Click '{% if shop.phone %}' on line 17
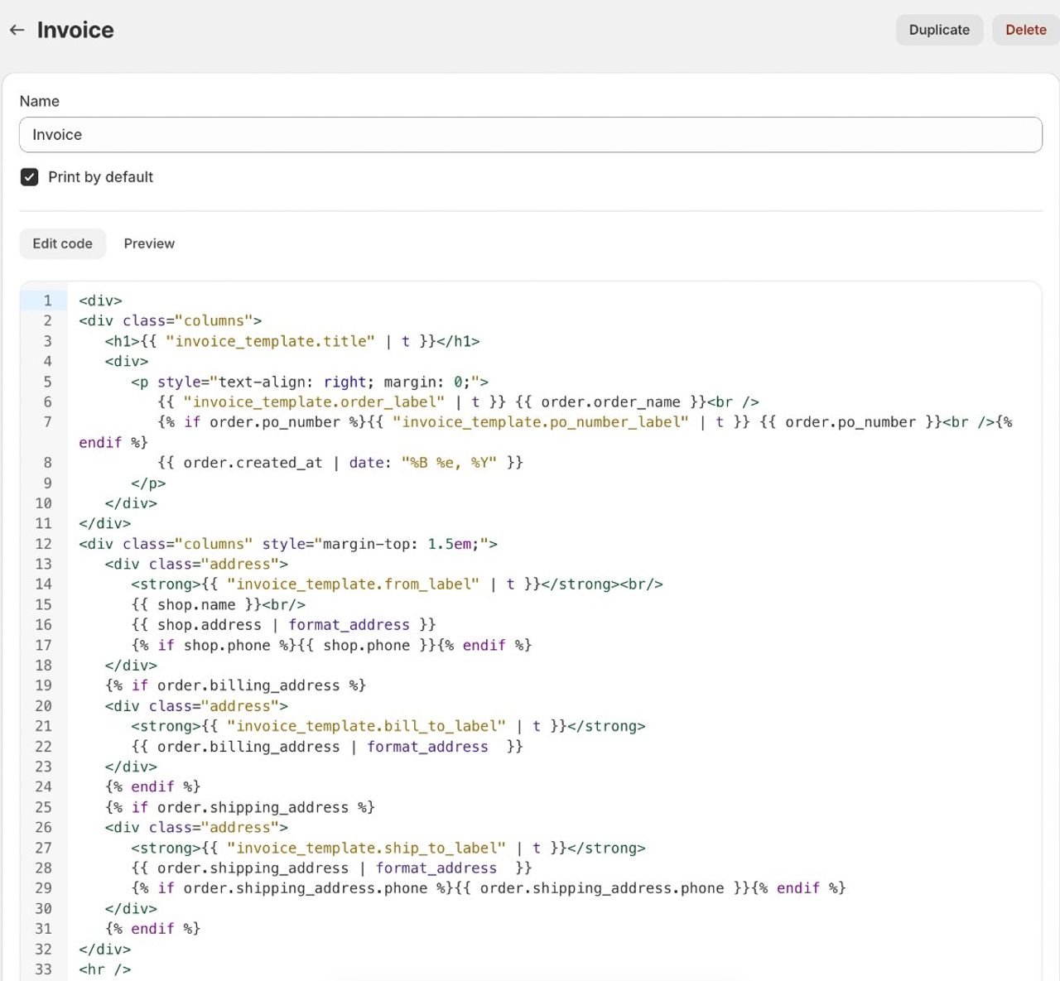 click(x=214, y=646)
